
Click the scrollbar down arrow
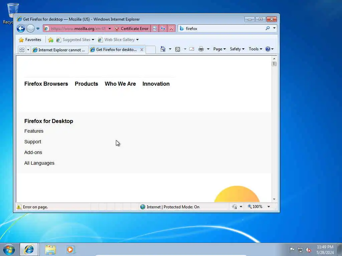click(274, 199)
